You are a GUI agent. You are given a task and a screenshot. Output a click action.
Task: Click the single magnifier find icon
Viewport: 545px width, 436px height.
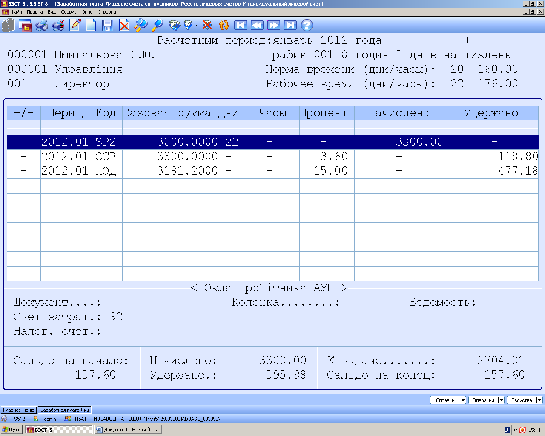point(158,25)
